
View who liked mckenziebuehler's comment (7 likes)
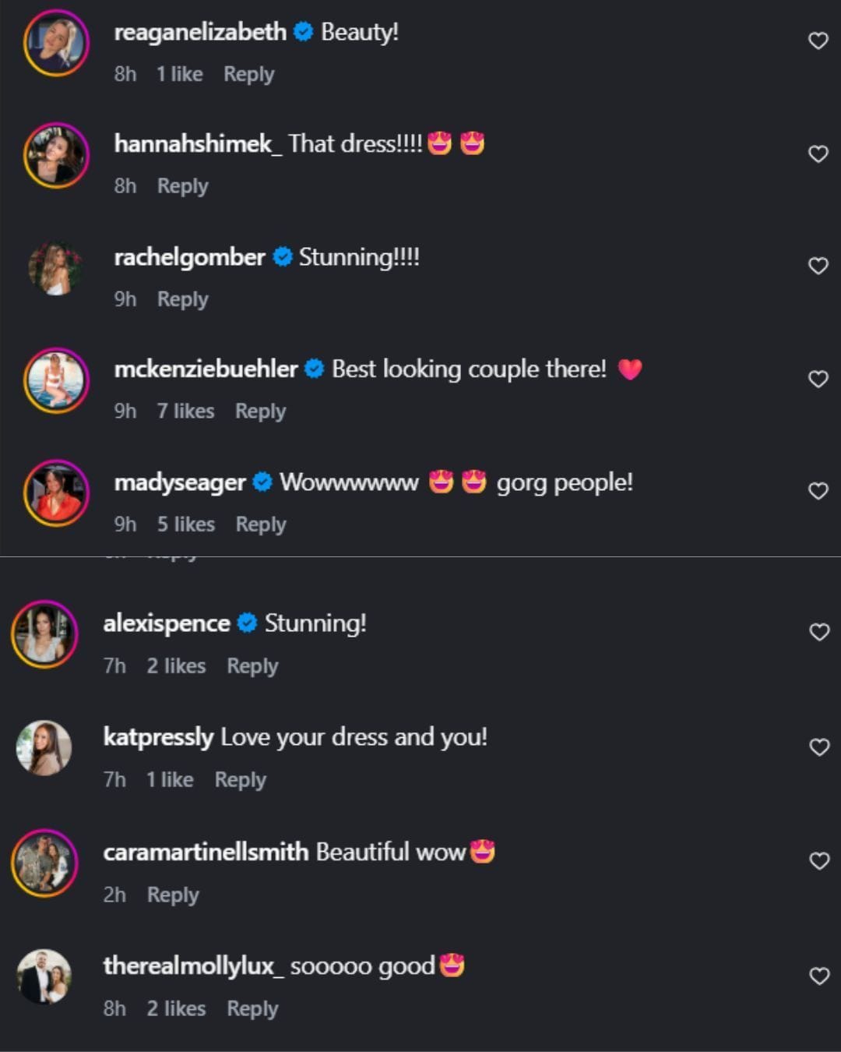point(185,411)
